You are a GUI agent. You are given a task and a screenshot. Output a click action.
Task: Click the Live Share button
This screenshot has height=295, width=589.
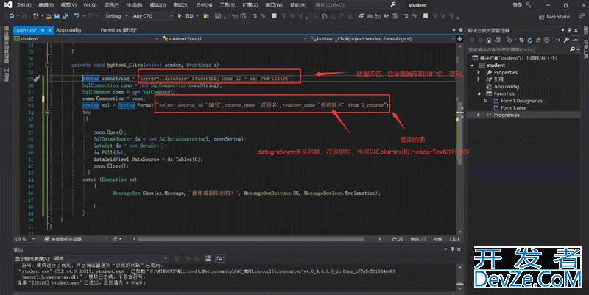[554, 16]
